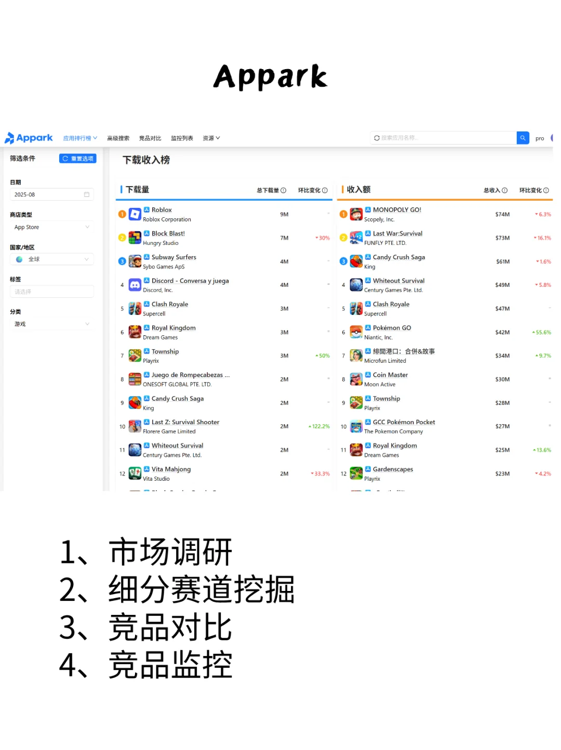Open Vita Mahjong app icon

(x=135, y=473)
